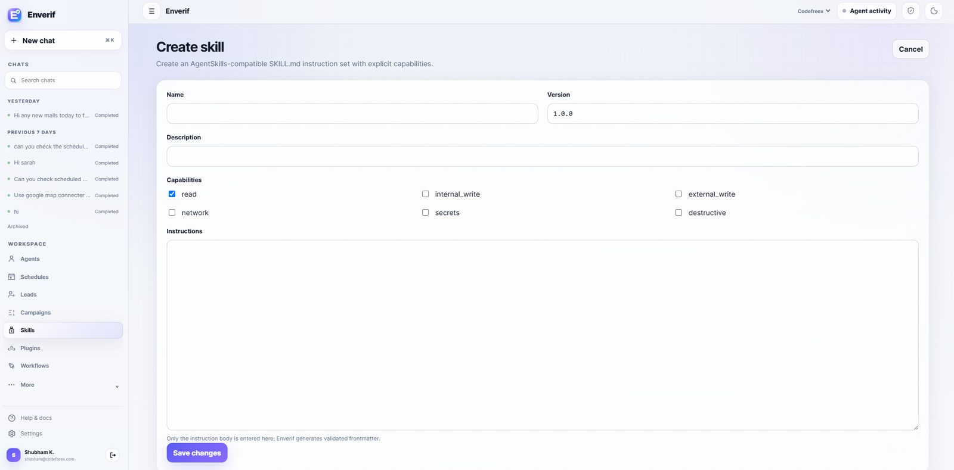
Task: Click the Plugins icon in sidebar
Action: (11, 348)
